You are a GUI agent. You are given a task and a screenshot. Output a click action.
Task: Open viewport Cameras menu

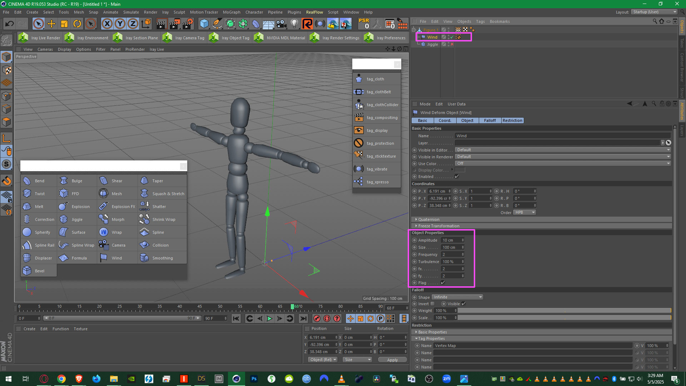pyautogui.click(x=45, y=49)
